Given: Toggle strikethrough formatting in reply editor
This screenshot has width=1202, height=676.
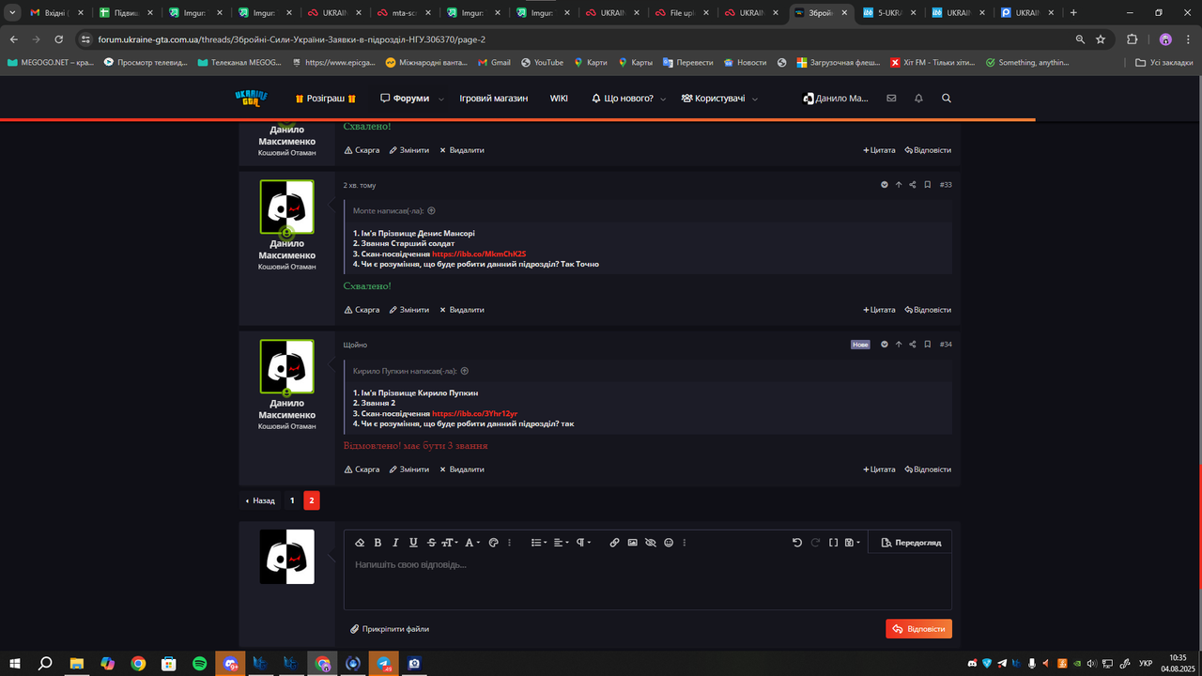Looking at the screenshot, I should [x=431, y=543].
